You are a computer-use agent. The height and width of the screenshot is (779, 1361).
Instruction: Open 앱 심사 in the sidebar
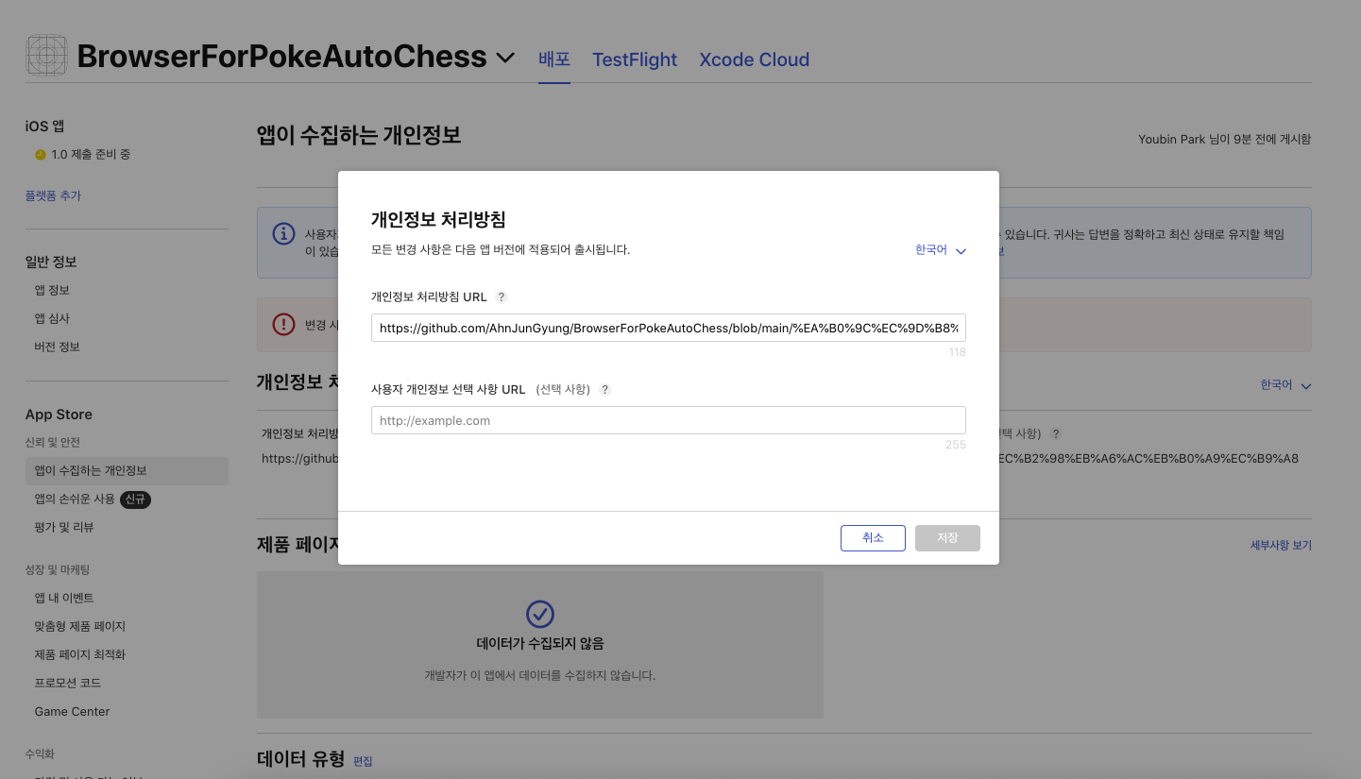[x=52, y=318]
